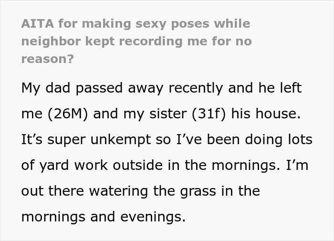The height and width of the screenshot is (241, 334).
Task: Click the word "outside" in the paragraph
Action: [137, 165]
